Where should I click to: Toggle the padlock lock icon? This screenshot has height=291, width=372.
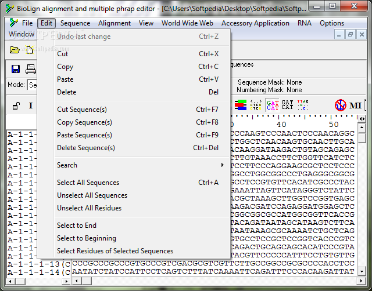[x=16, y=106]
